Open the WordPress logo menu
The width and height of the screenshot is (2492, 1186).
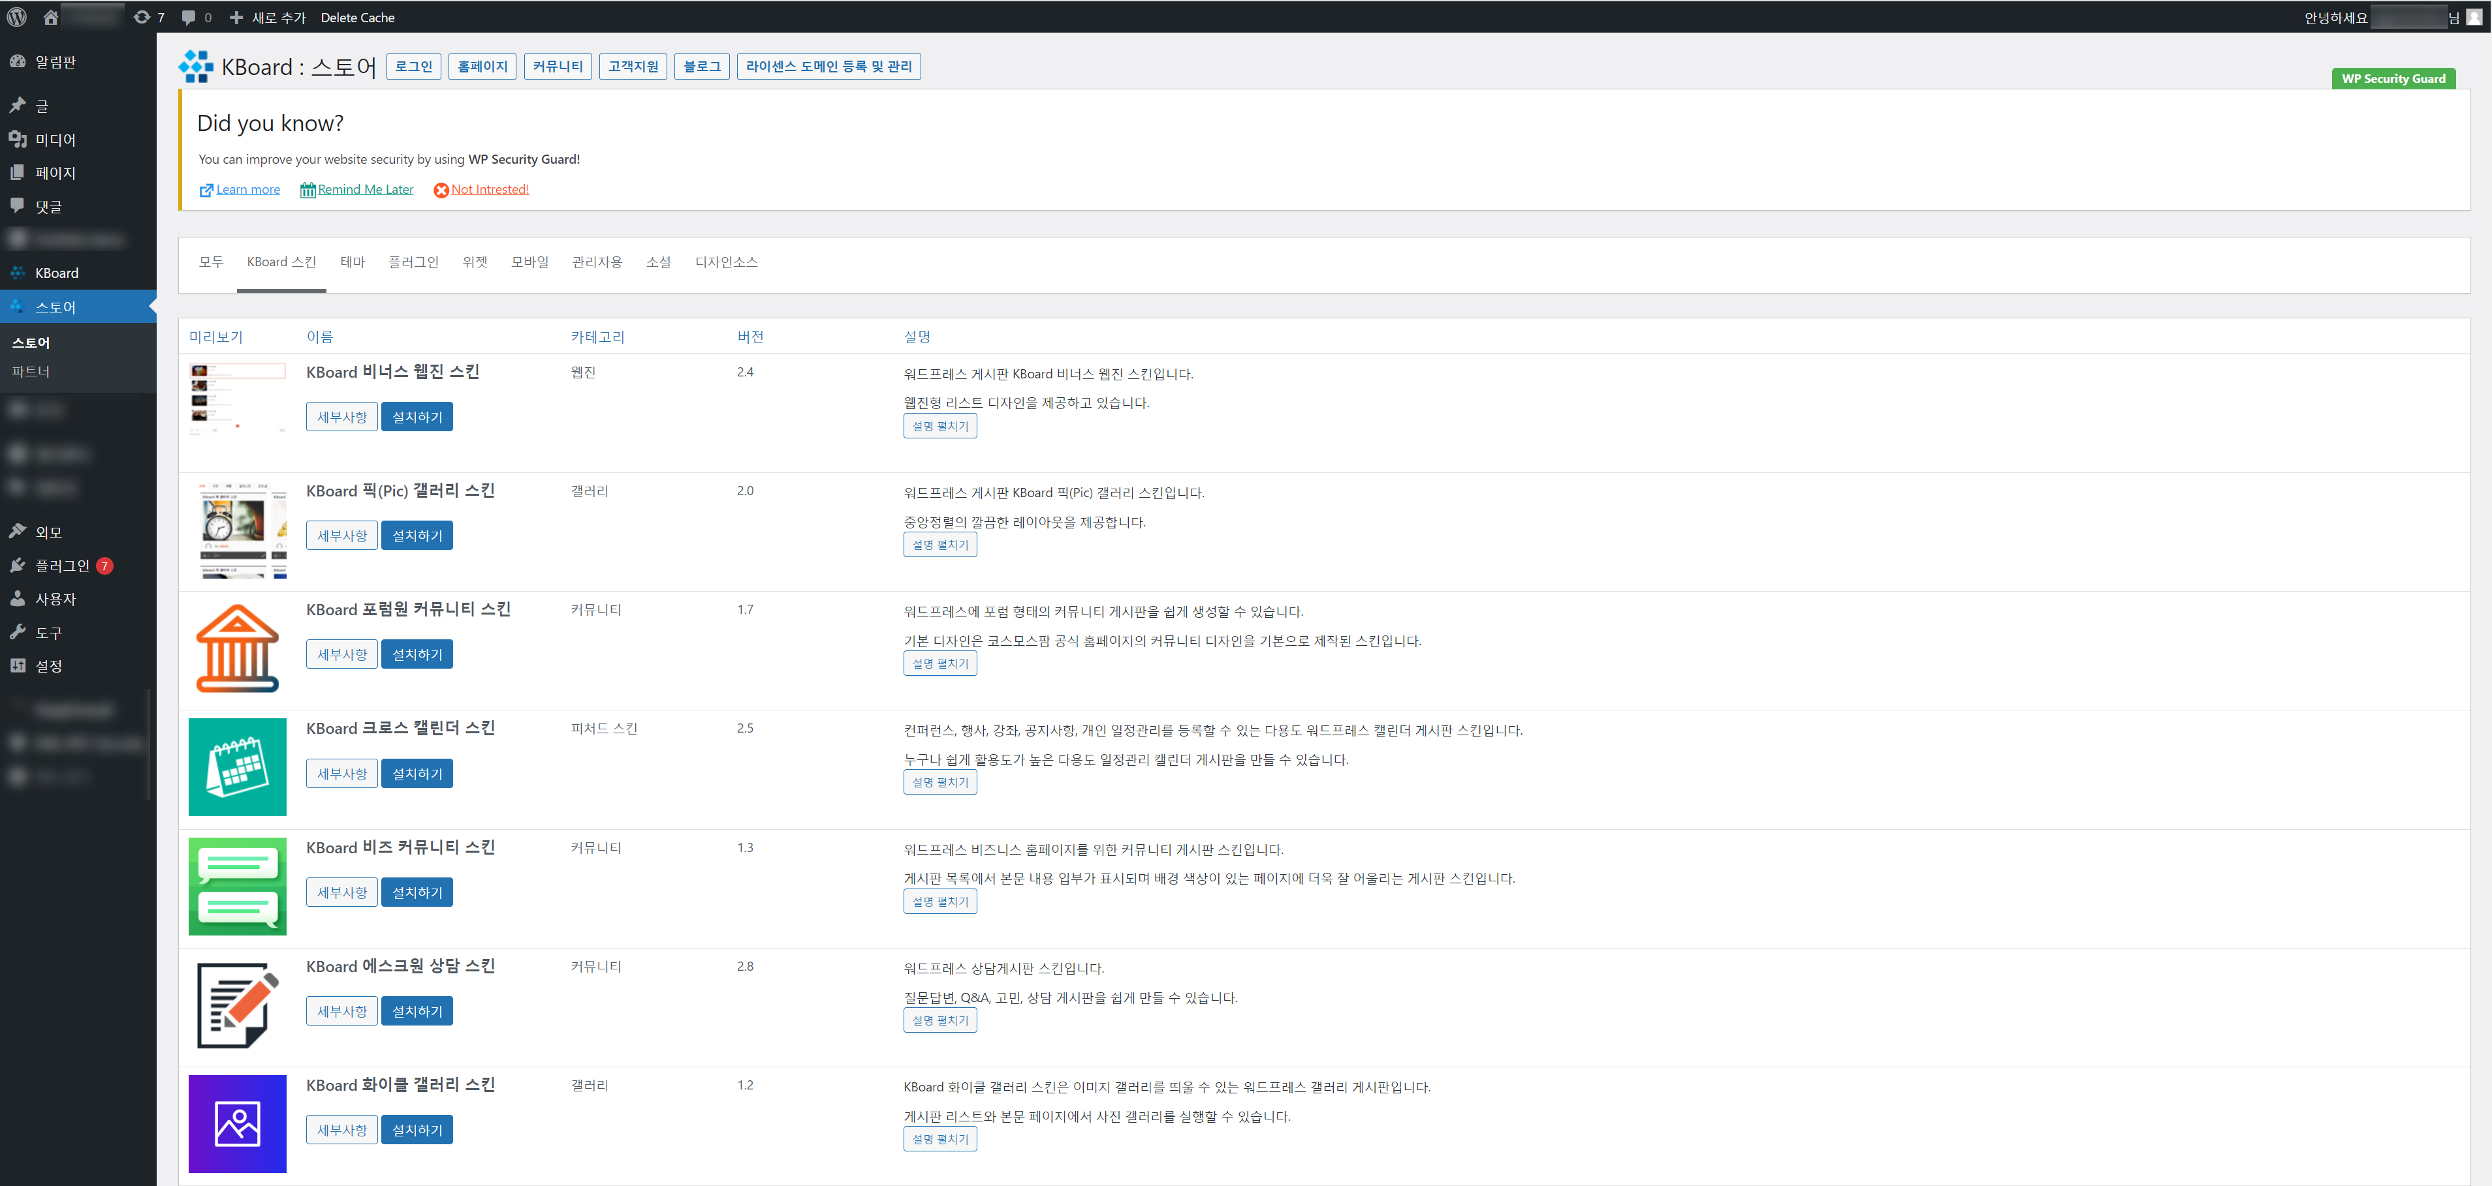point(18,16)
